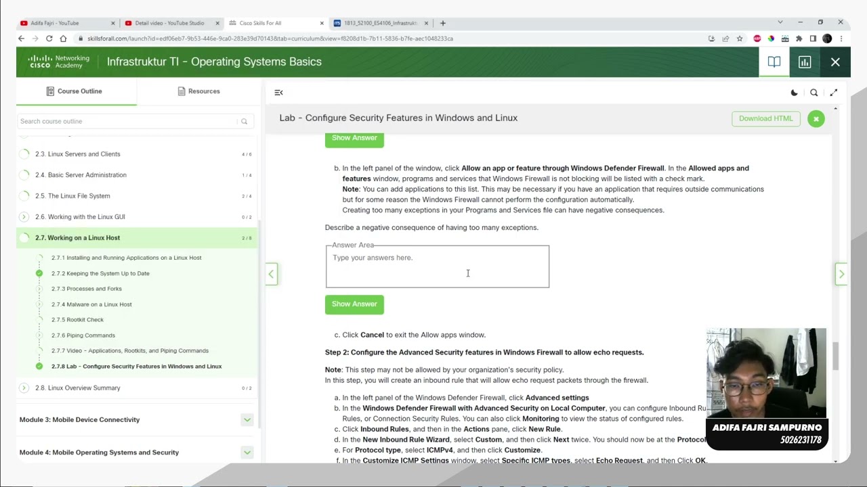Reload the browser page
Image resolution: width=867 pixels, height=487 pixels.
click(49, 39)
